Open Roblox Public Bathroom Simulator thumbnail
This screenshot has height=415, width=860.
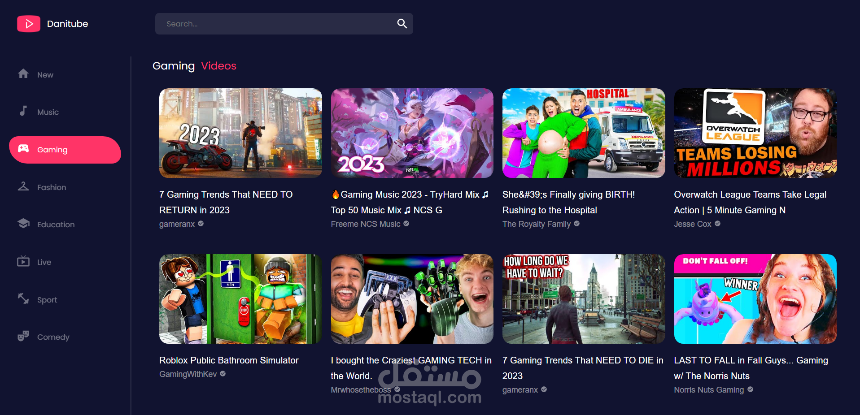pyautogui.click(x=240, y=299)
